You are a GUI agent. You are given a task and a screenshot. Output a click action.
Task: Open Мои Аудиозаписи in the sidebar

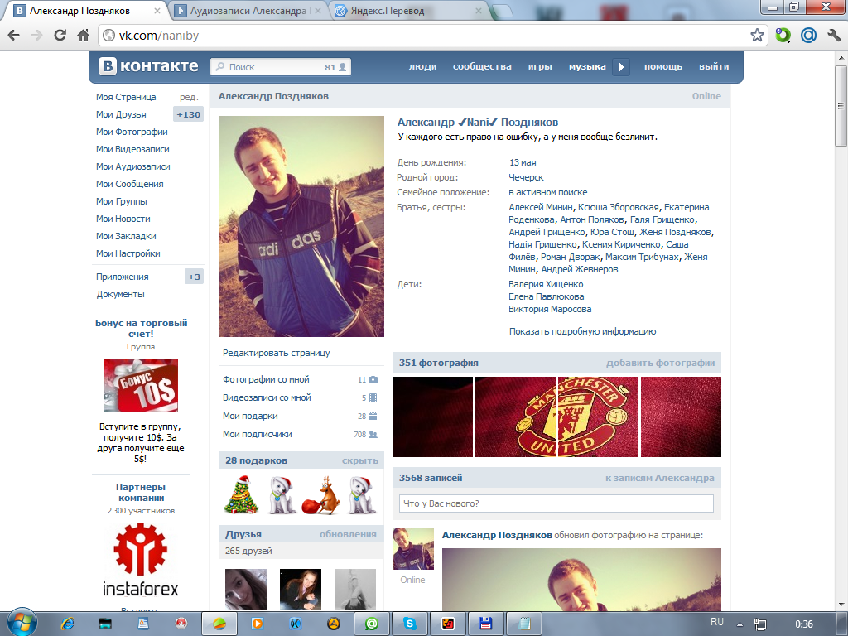click(x=133, y=166)
